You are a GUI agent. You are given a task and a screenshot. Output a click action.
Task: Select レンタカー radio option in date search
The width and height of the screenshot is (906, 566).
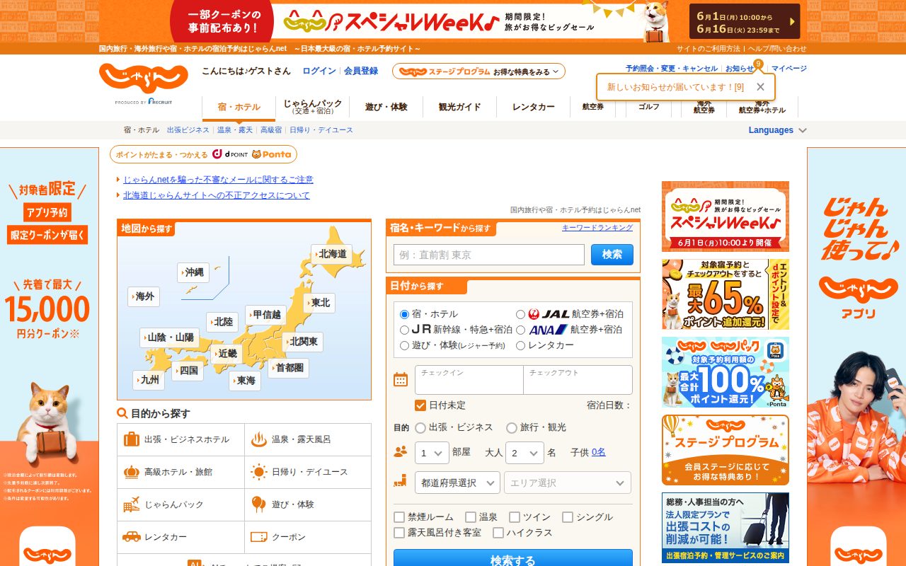click(x=521, y=345)
